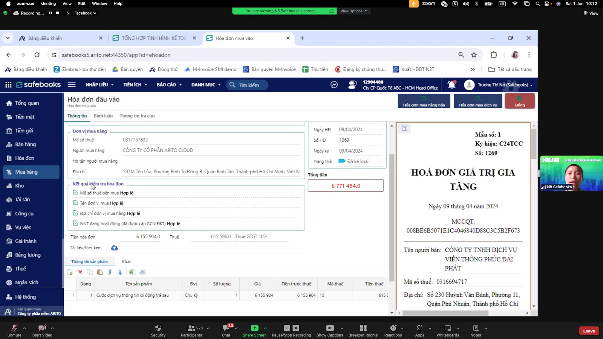Expand the Zoom Participants options arrow
This screenshot has height=339, width=603.
pos(208,328)
